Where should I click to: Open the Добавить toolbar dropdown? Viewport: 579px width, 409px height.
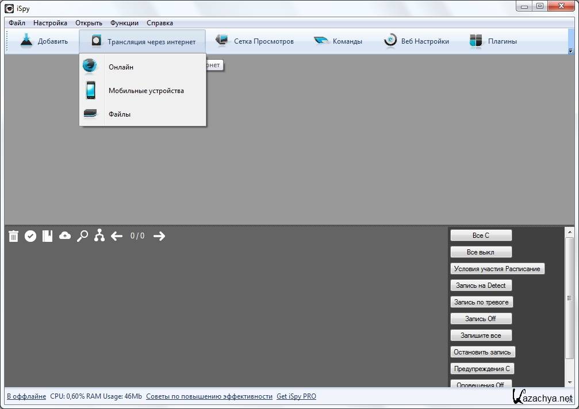pos(44,41)
